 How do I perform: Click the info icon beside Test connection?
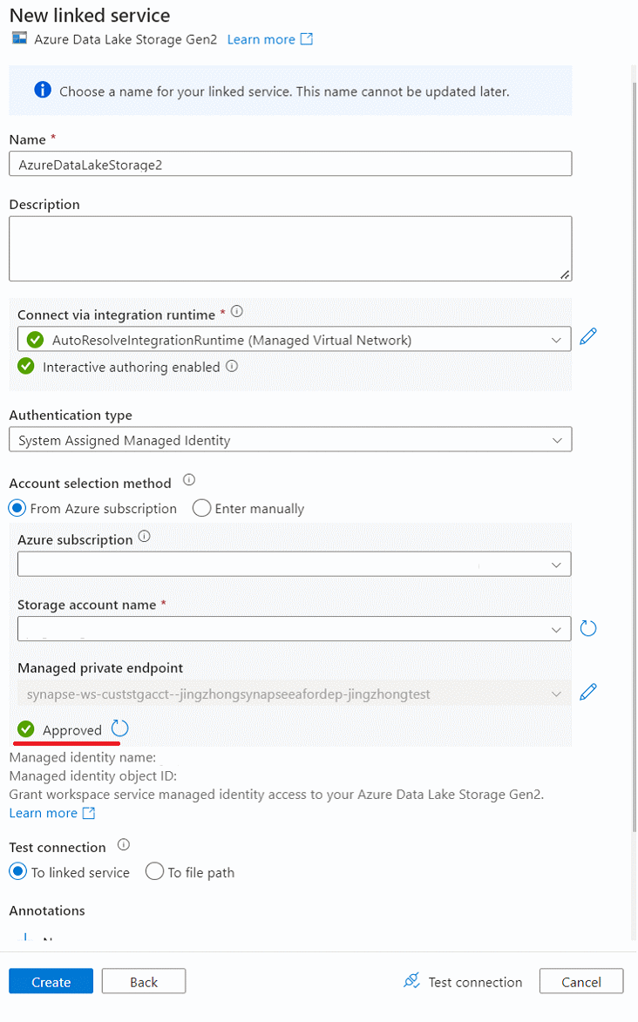(x=123, y=844)
